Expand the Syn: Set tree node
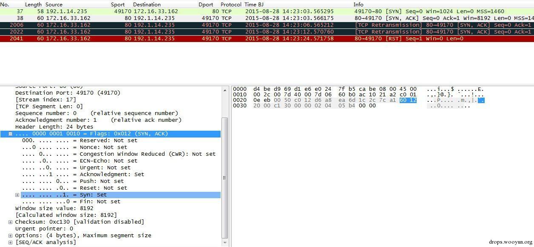534x247 pixels. tap(17, 195)
